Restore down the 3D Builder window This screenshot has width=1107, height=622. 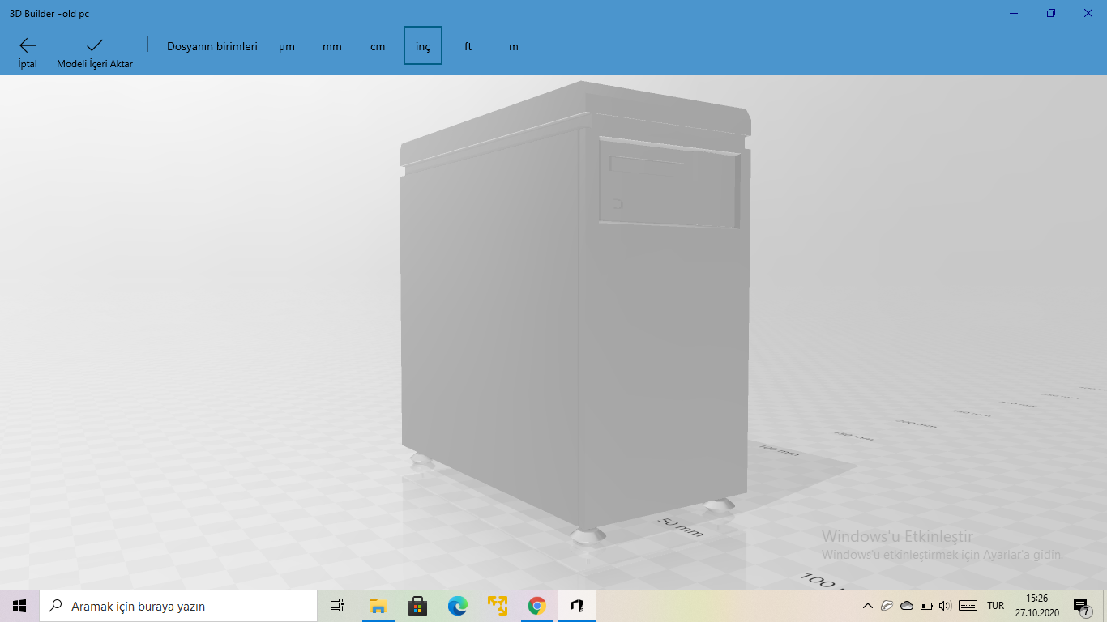coord(1051,13)
